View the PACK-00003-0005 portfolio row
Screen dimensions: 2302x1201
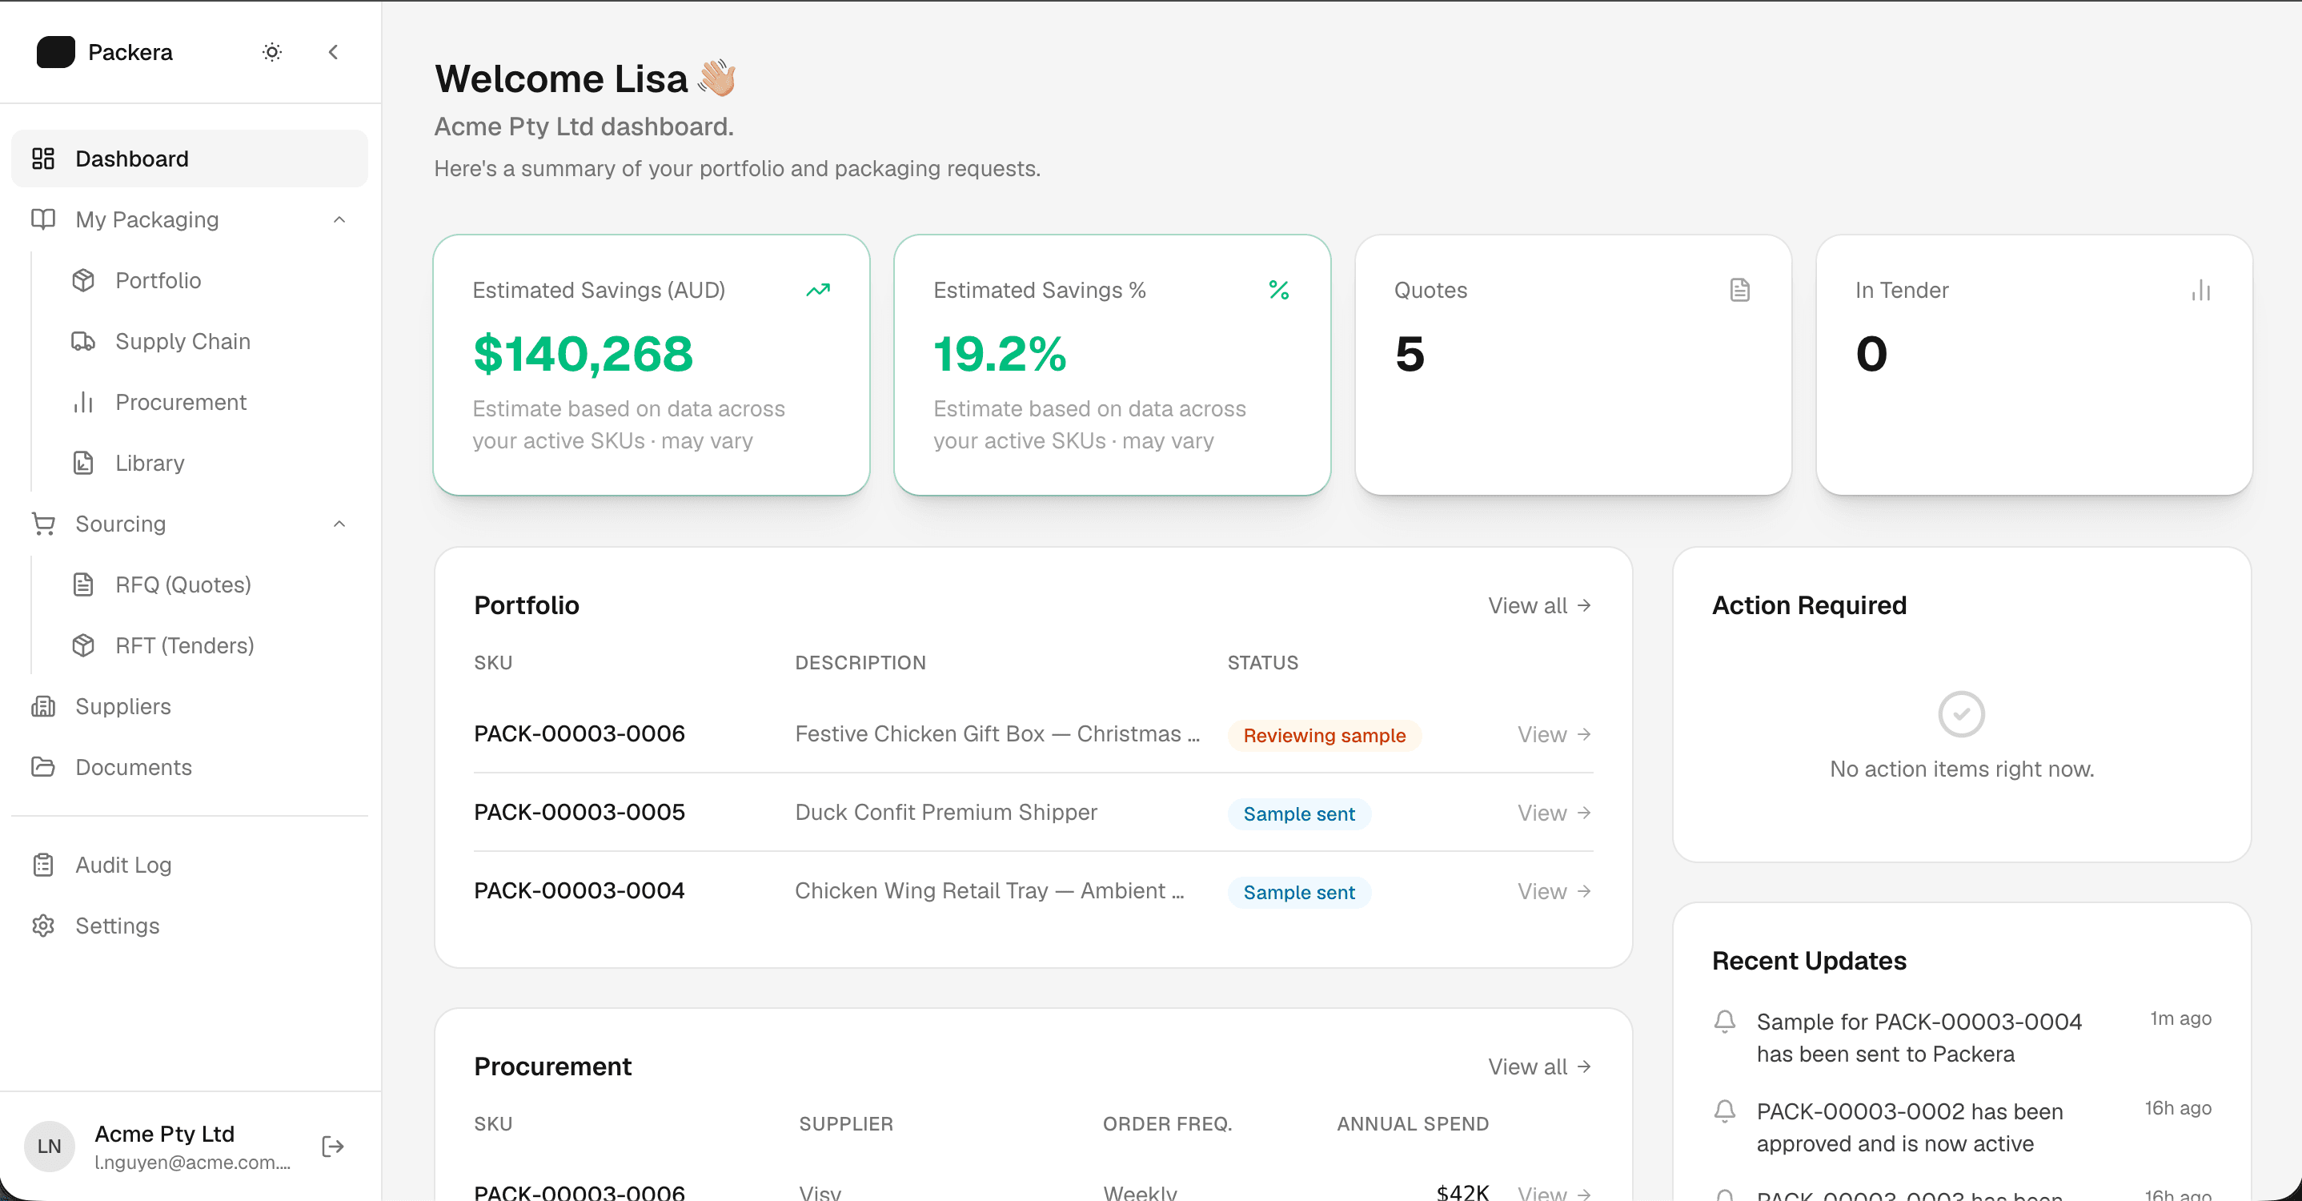[1555, 813]
